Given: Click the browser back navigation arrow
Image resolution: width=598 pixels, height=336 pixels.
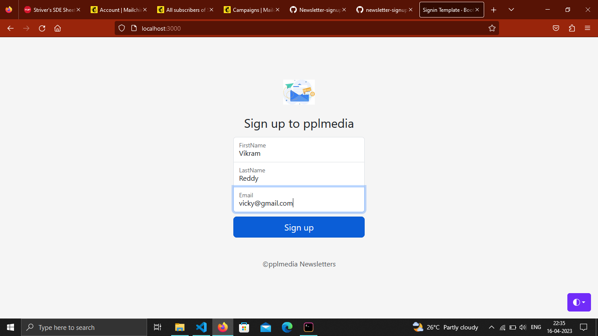Looking at the screenshot, I should pyautogui.click(x=10, y=28).
